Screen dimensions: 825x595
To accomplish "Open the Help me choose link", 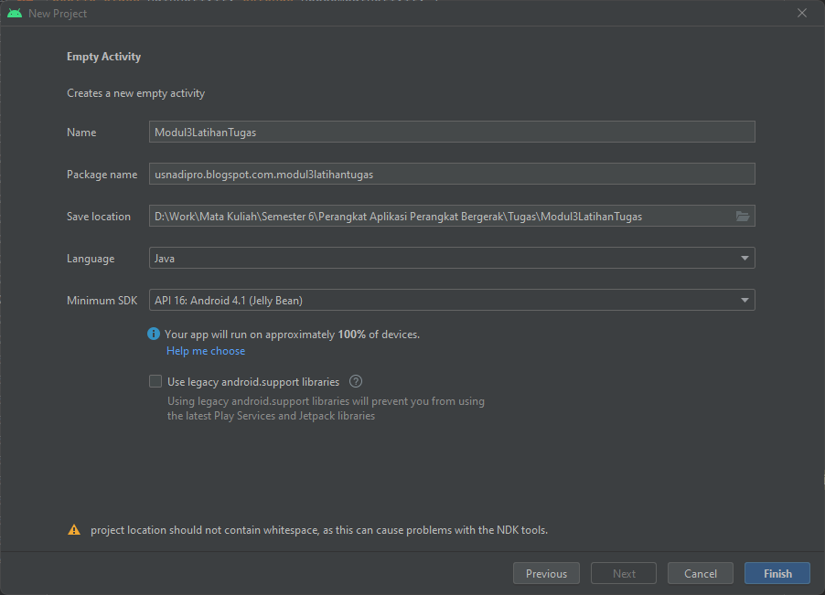I will pos(206,351).
